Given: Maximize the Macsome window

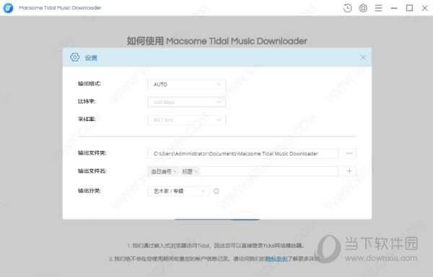Looking at the screenshot, I should (x=409, y=8).
